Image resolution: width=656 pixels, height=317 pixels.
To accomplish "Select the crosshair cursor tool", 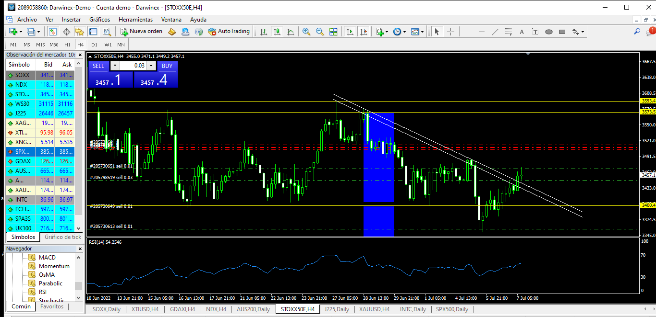I will (451, 32).
